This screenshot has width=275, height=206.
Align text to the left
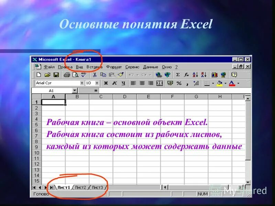133,83
